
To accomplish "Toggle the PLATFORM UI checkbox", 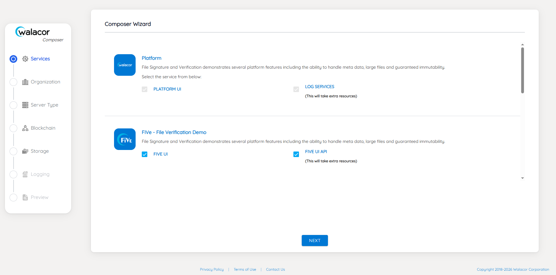I will point(145,89).
